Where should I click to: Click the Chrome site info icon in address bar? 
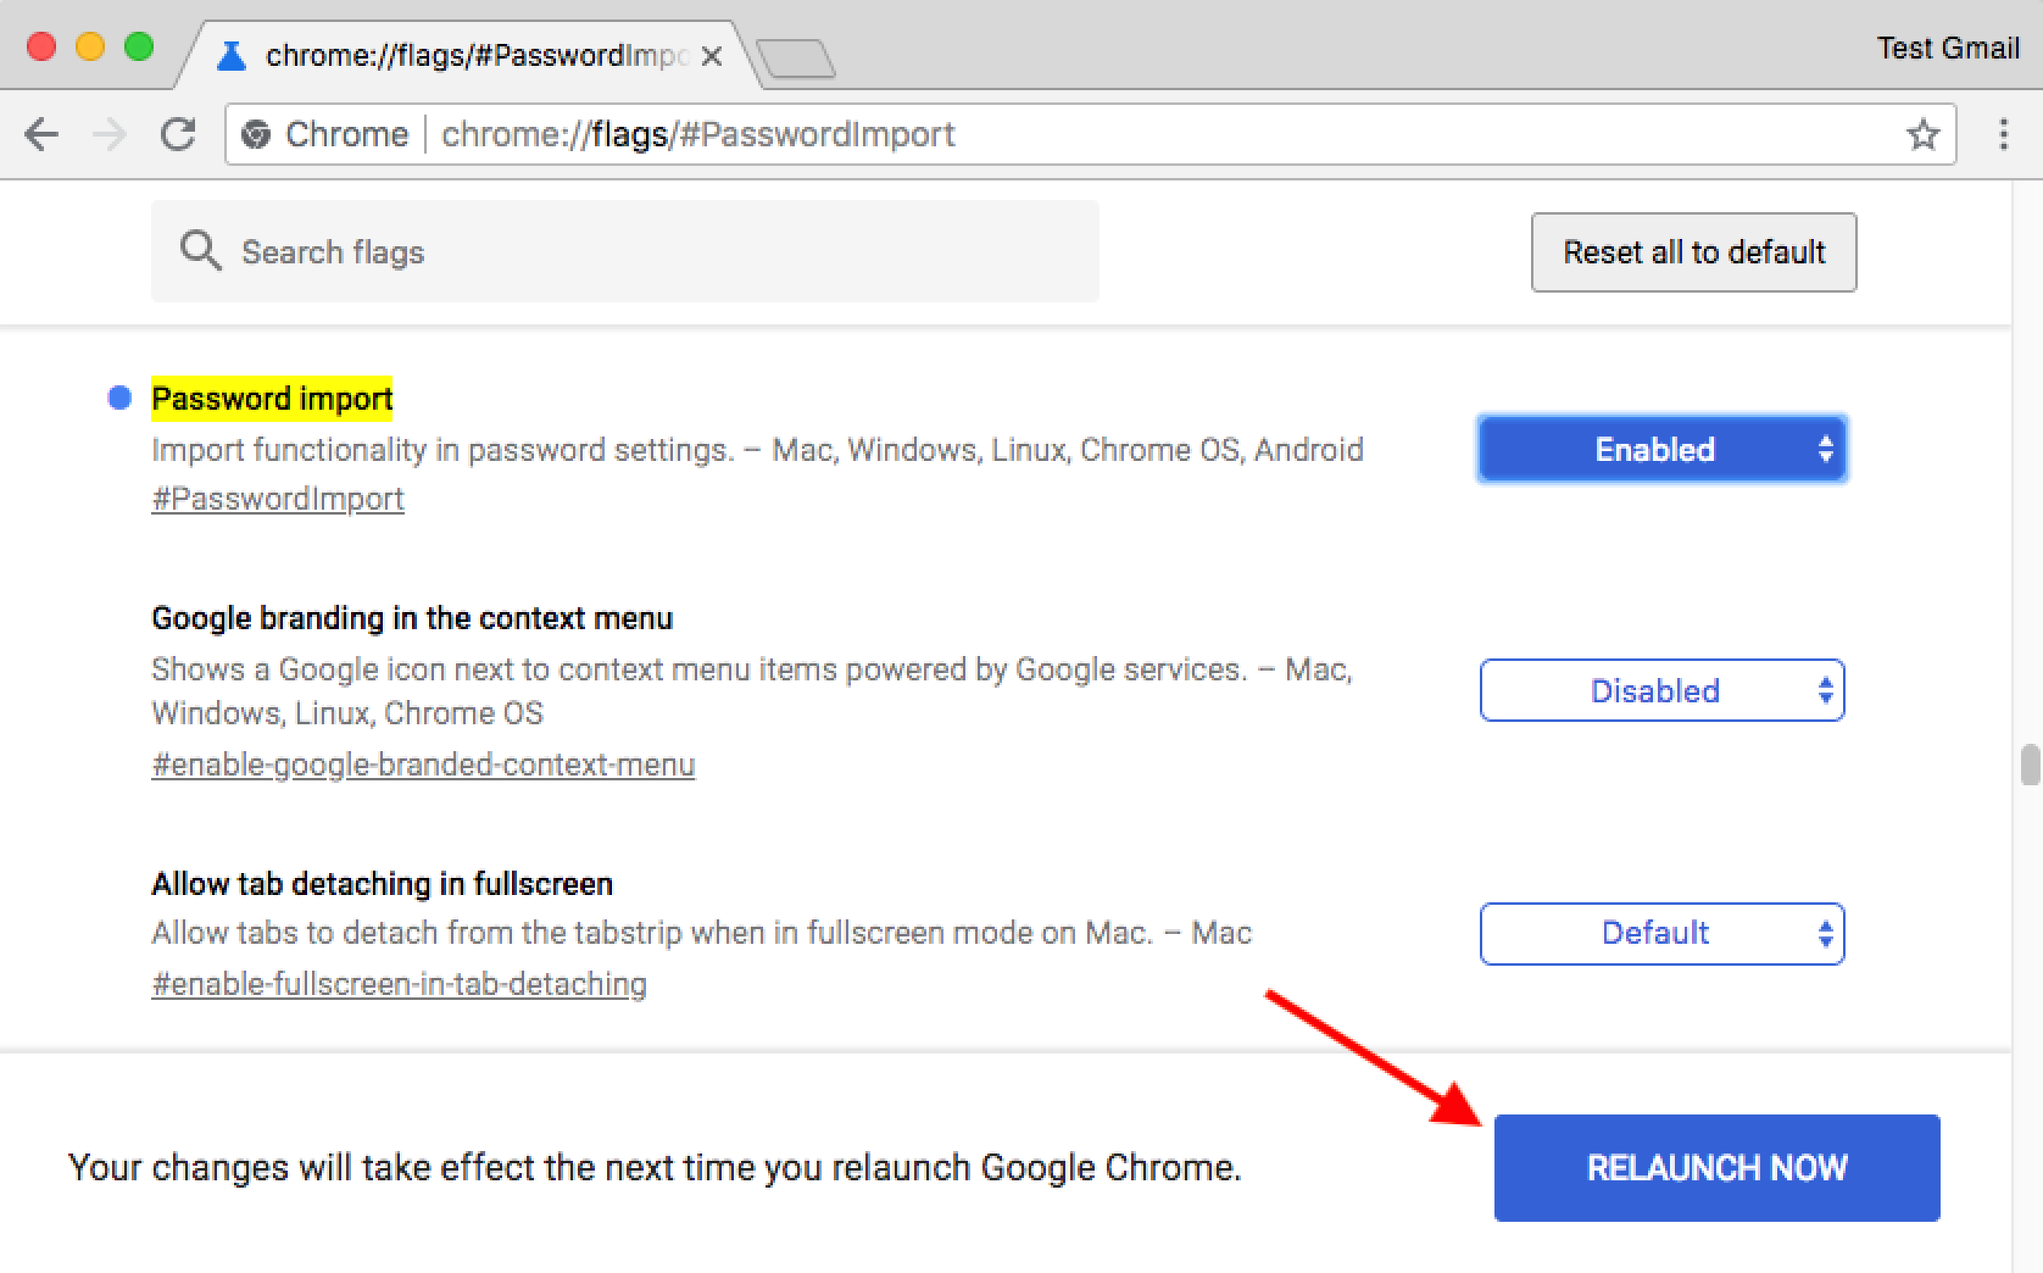(x=256, y=135)
